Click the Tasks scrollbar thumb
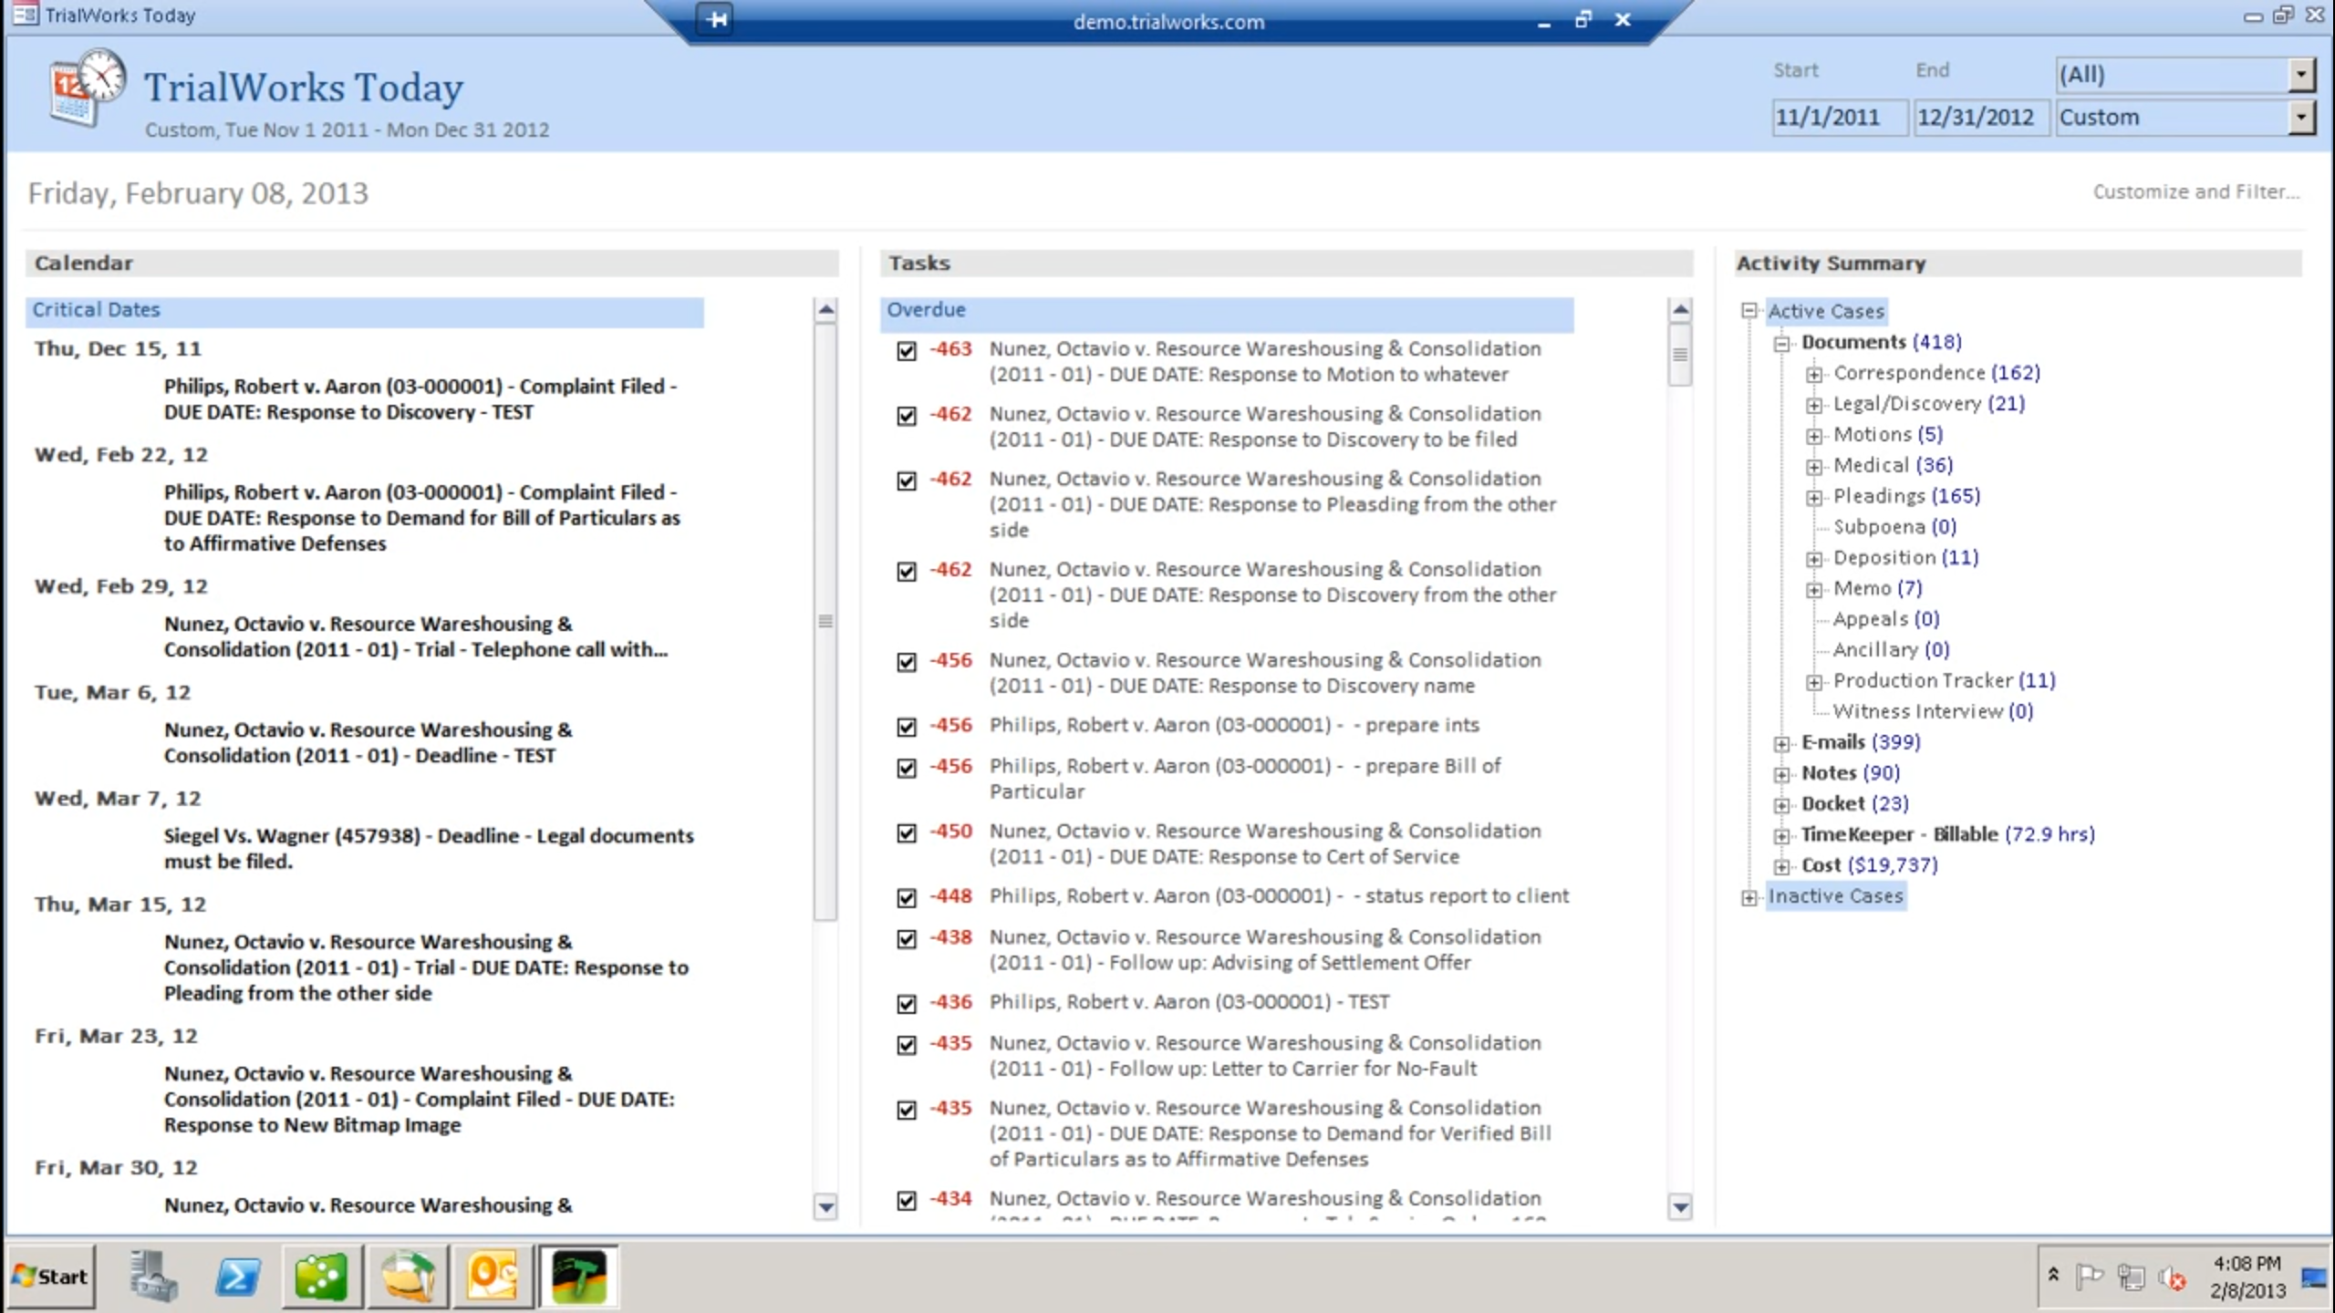This screenshot has height=1313, width=2335. tap(1680, 356)
